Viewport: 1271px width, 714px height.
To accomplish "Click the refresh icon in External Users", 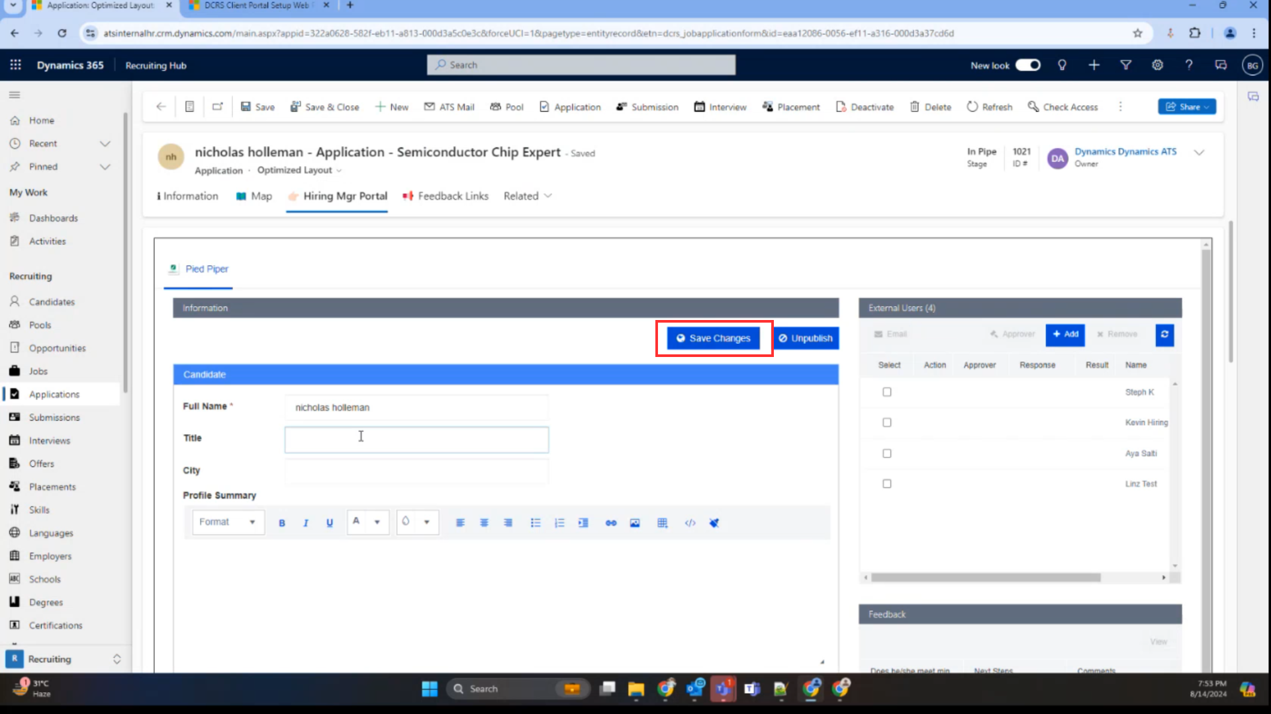I will [x=1164, y=335].
